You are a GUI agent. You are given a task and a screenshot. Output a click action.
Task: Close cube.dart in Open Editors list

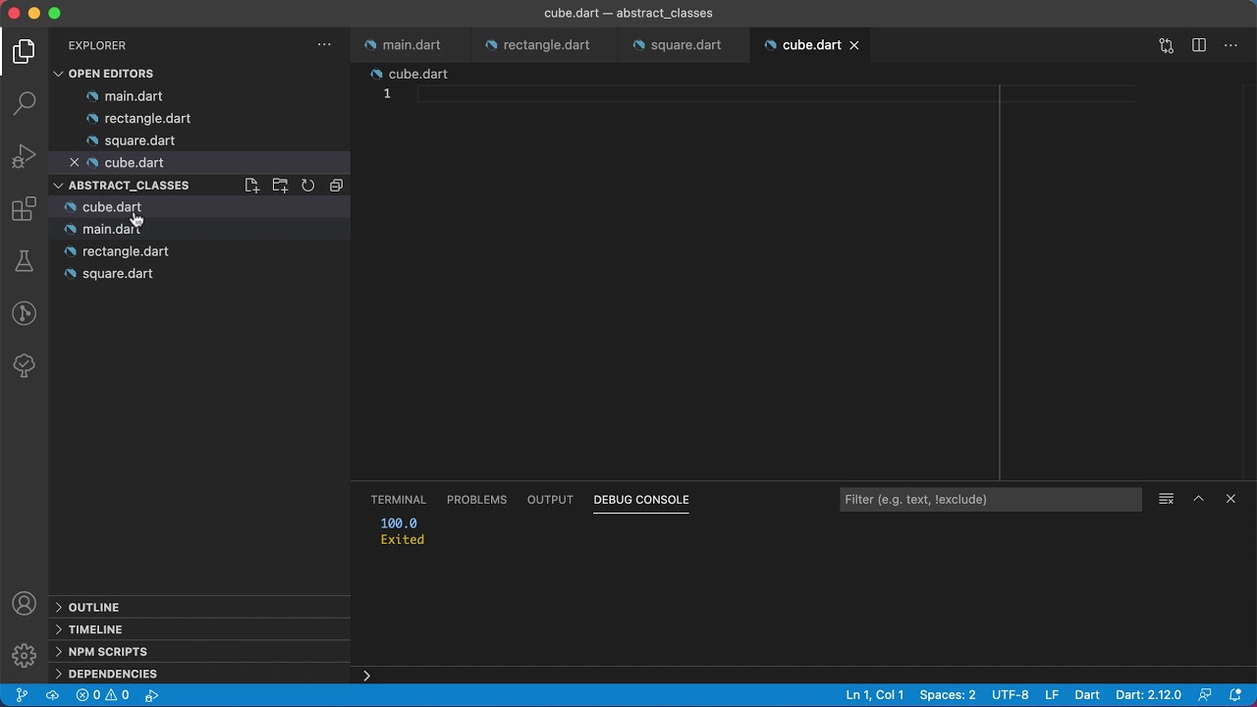click(74, 163)
